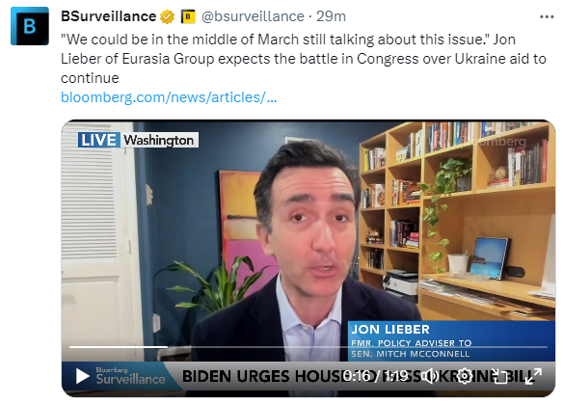563x403 pixels.
Task: Open video settings gear icon
Action: [465, 376]
